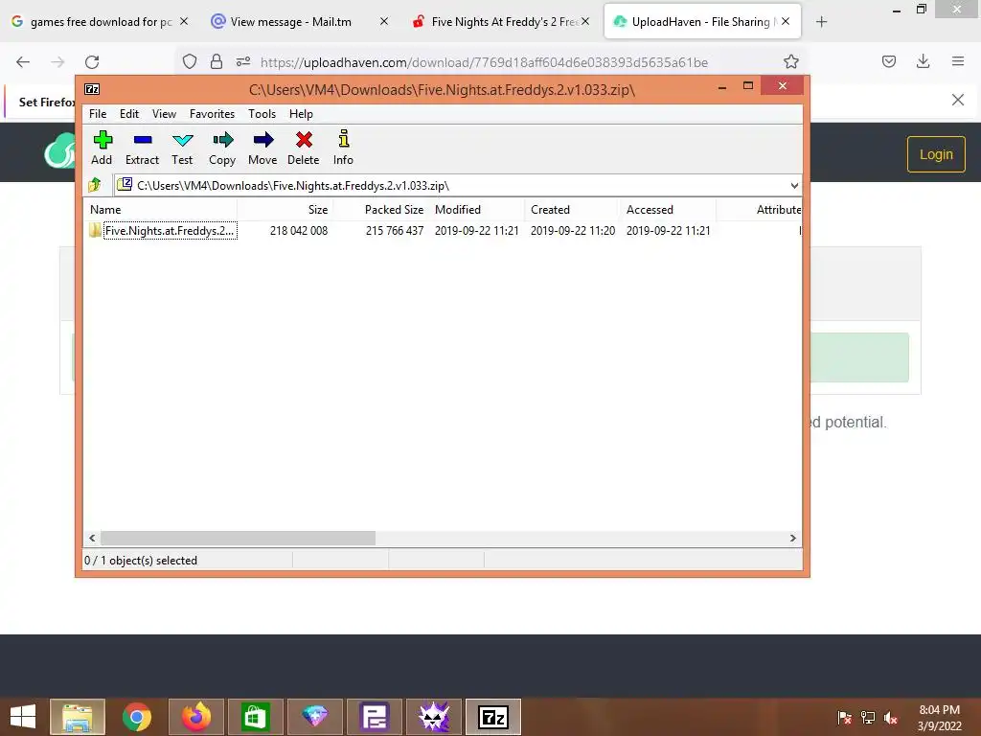Screen dimensions: 981x736
Task: Click the site security padlock icon
Action: (x=216, y=61)
